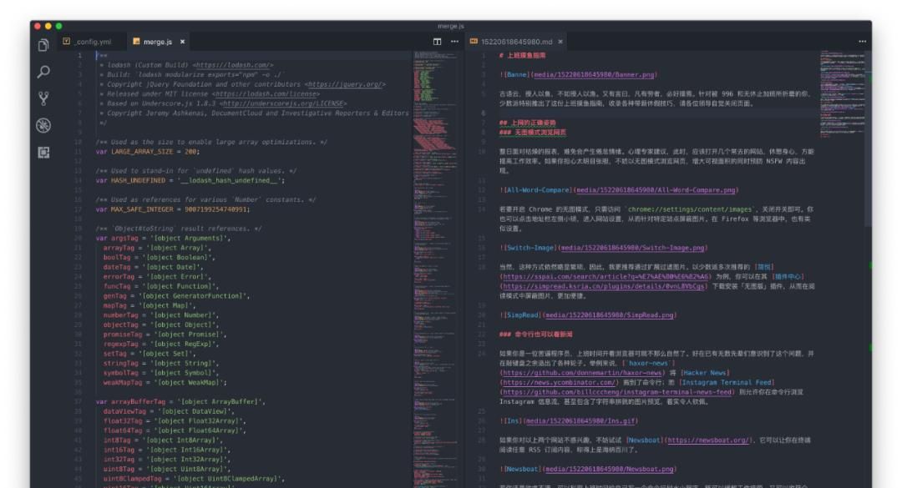Click the https://lodash.com/license link
This screenshot has width=902, height=488.
pos(267,94)
